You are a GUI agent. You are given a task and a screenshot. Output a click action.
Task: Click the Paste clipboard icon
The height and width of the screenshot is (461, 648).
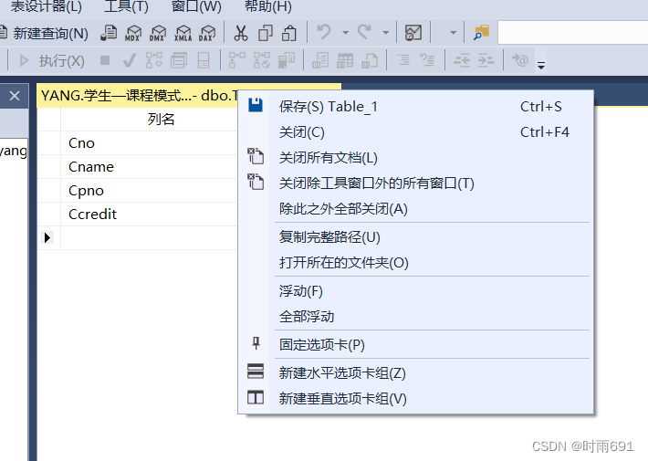[x=289, y=33]
